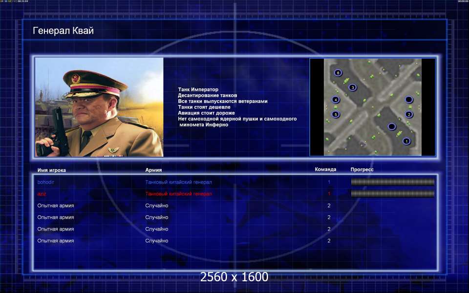Click the General Kwai portrait image

[x=99, y=107]
